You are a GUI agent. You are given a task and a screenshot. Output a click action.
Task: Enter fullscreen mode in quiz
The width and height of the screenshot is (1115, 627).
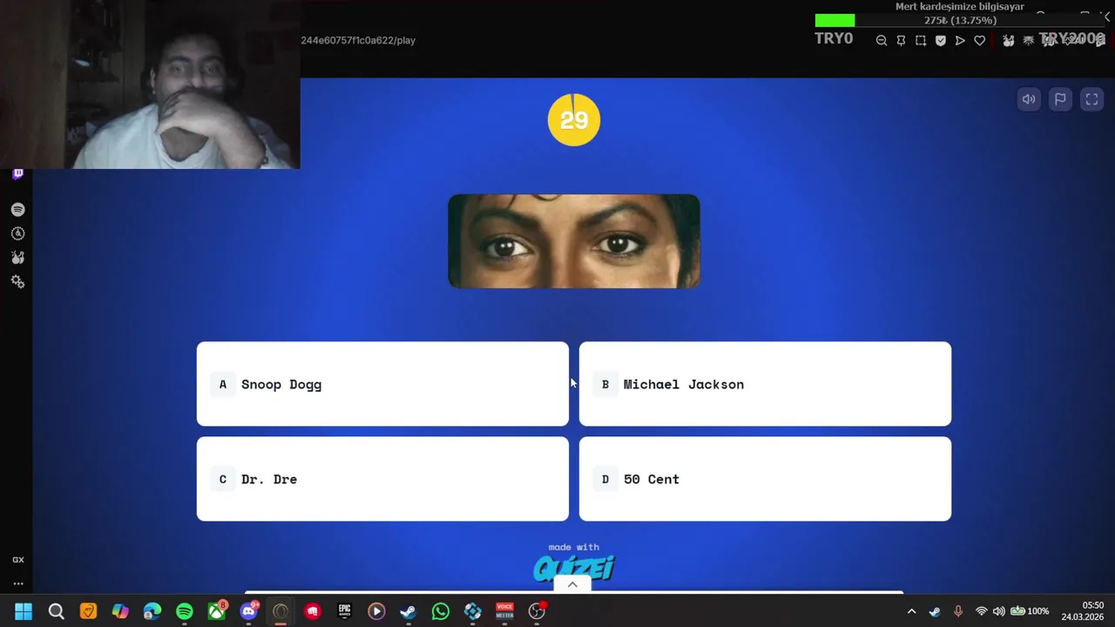click(x=1091, y=99)
